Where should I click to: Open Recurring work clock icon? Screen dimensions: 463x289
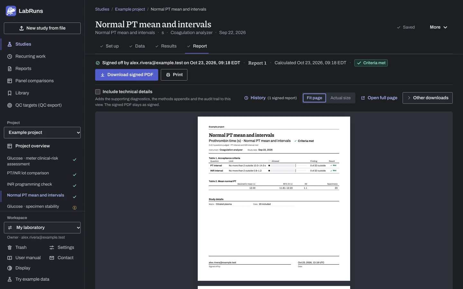pos(10,57)
